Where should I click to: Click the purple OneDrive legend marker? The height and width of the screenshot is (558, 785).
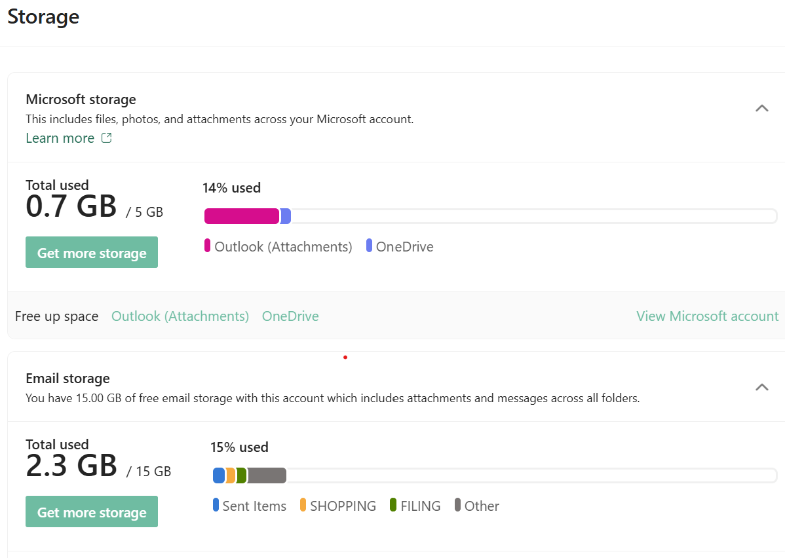point(369,246)
